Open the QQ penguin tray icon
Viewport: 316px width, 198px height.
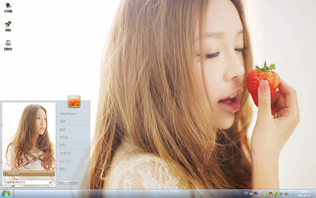(x=271, y=194)
